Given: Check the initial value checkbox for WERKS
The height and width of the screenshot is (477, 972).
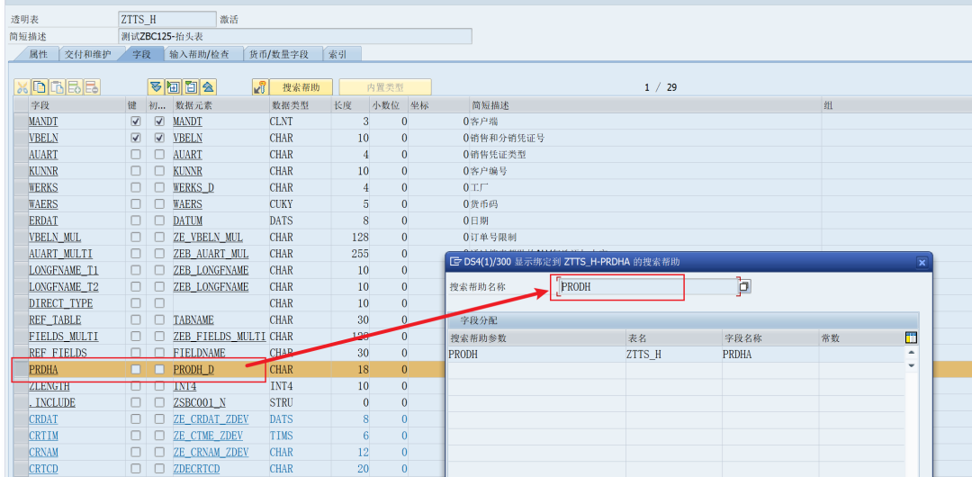Looking at the screenshot, I should (159, 187).
